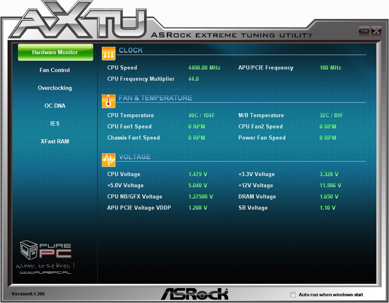The width and height of the screenshot is (389, 303).
Task: Click the FAN & TEMPERATURE heading
Action: (156, 98)
